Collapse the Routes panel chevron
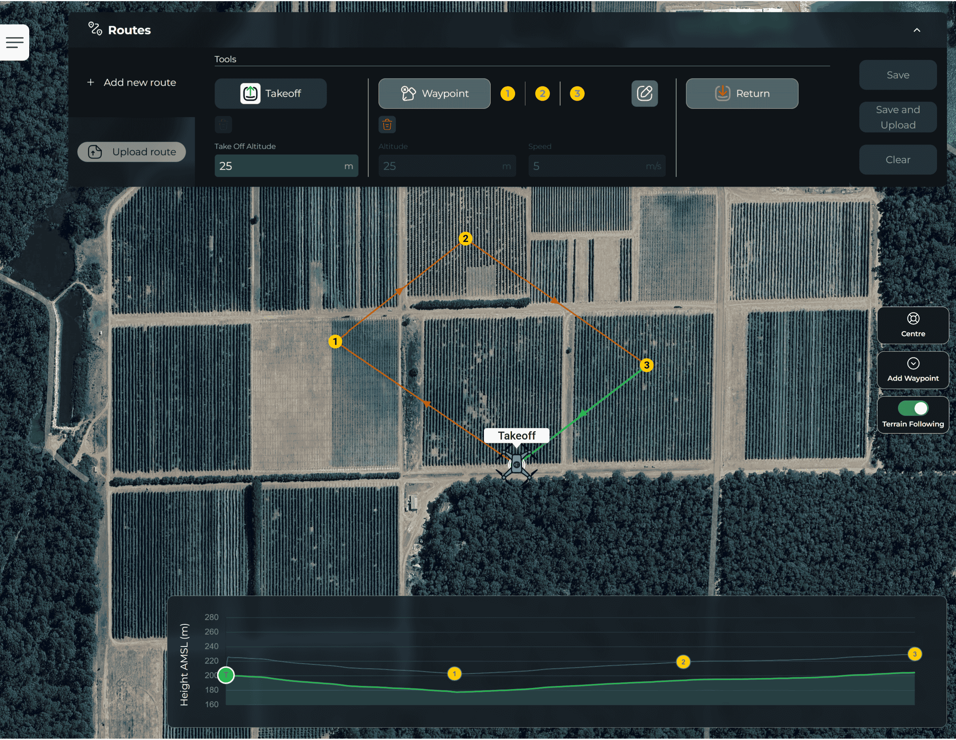This screenshot has height=740, width=956. (x=916, y=30)
